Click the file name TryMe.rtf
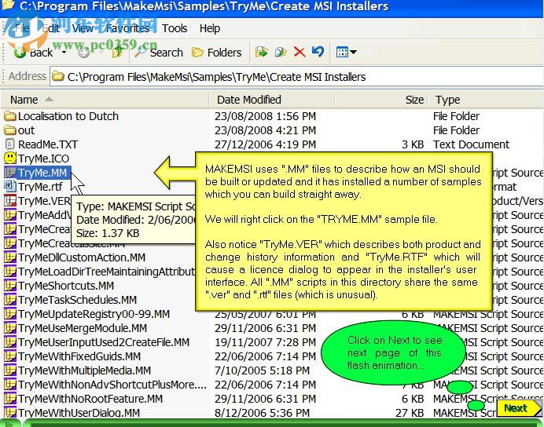This screenshot has width=544, height=427. (40, 187)
